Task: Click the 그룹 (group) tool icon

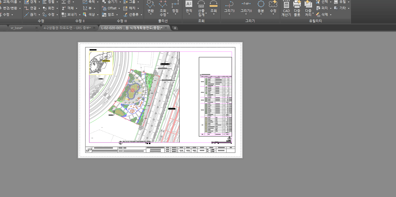Action: point(125,2)
